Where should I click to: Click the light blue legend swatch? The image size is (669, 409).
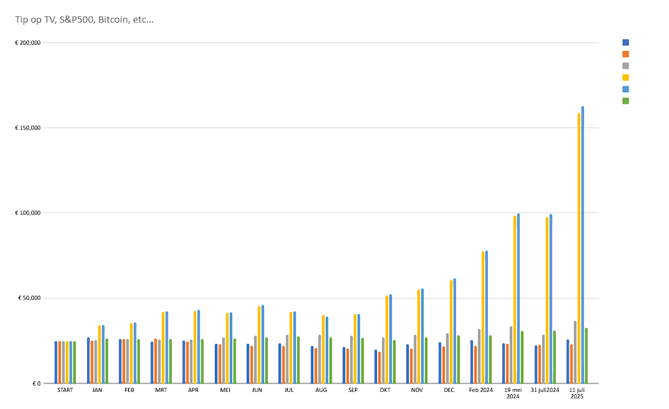[x=625, y=89]
